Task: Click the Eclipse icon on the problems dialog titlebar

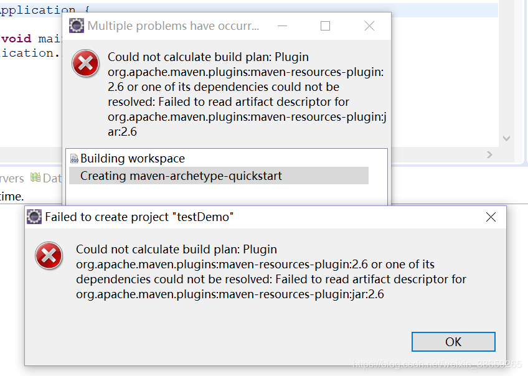Action: tap(77, 26)
